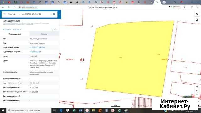Click zoom-to-object icon in parcel card

52,30
